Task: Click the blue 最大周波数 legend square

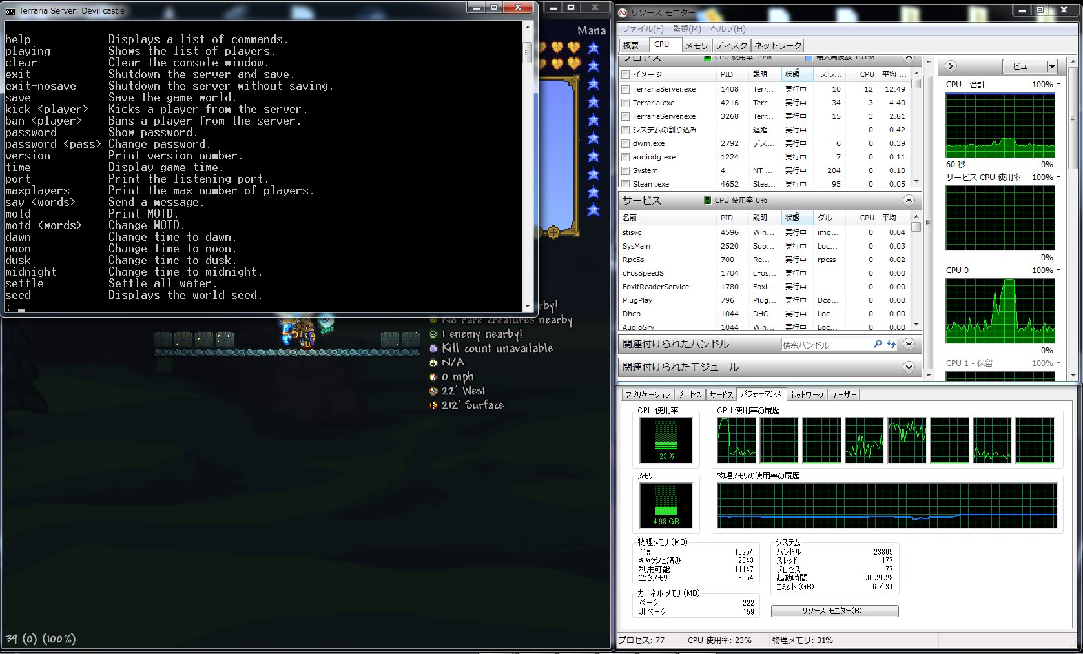Action: click(x=809, y=58)
